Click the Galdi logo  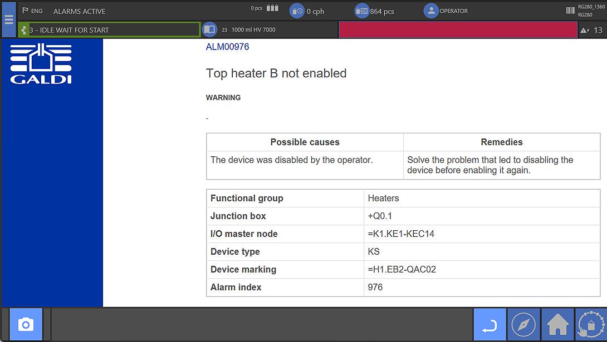41,64
